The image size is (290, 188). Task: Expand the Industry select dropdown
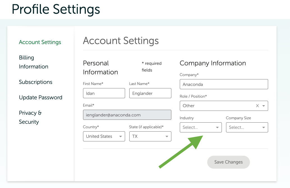click(x=201, y=127)
